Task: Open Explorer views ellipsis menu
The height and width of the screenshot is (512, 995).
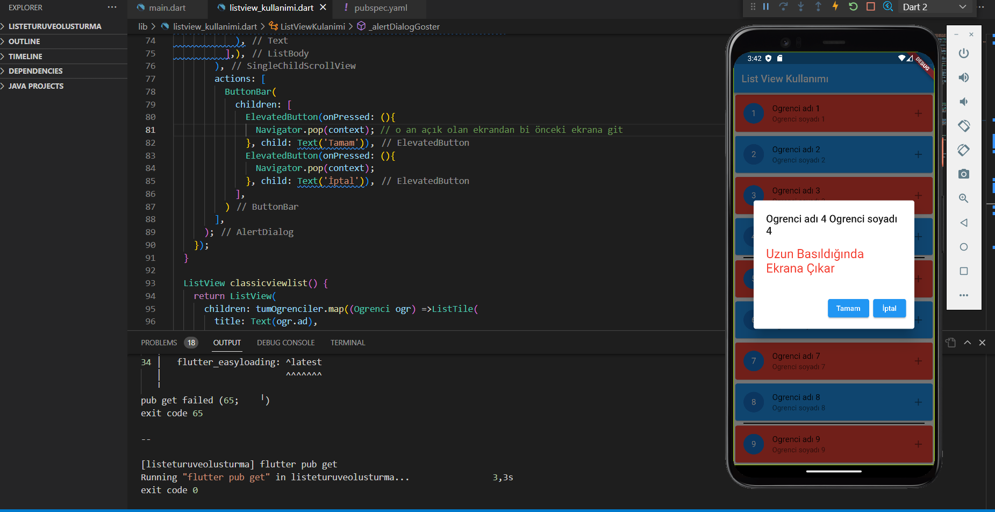Action: [x=112, y=8]
